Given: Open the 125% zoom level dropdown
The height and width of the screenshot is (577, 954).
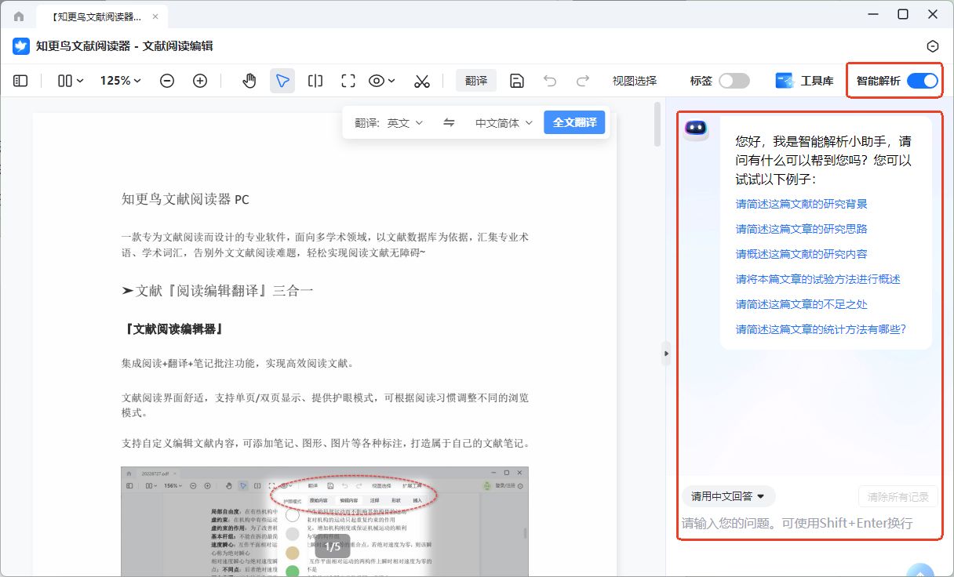Looking at the screenshot, I should point(121,81).
